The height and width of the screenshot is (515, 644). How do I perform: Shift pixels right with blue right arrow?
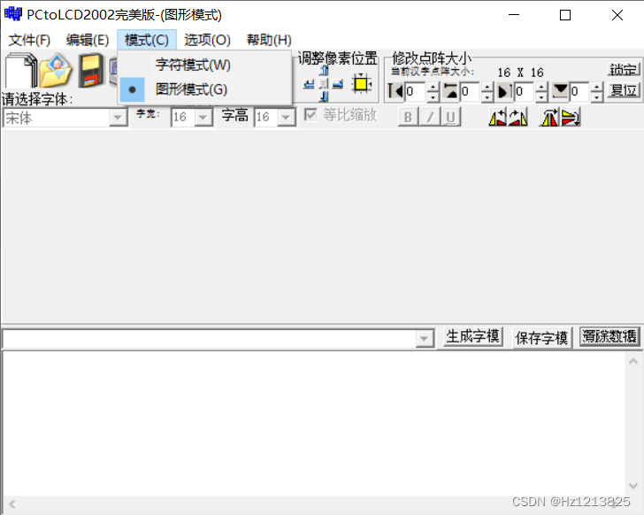tap(338, 85)
